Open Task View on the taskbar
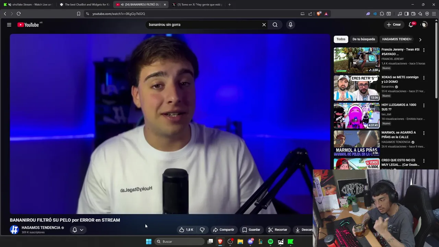 (x=210, y=242)
